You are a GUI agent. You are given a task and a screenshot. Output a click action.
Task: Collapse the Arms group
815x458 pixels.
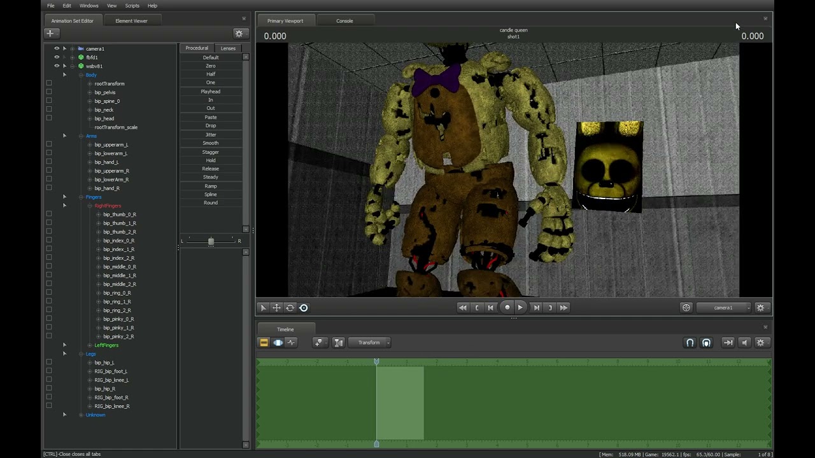(81, 136)
